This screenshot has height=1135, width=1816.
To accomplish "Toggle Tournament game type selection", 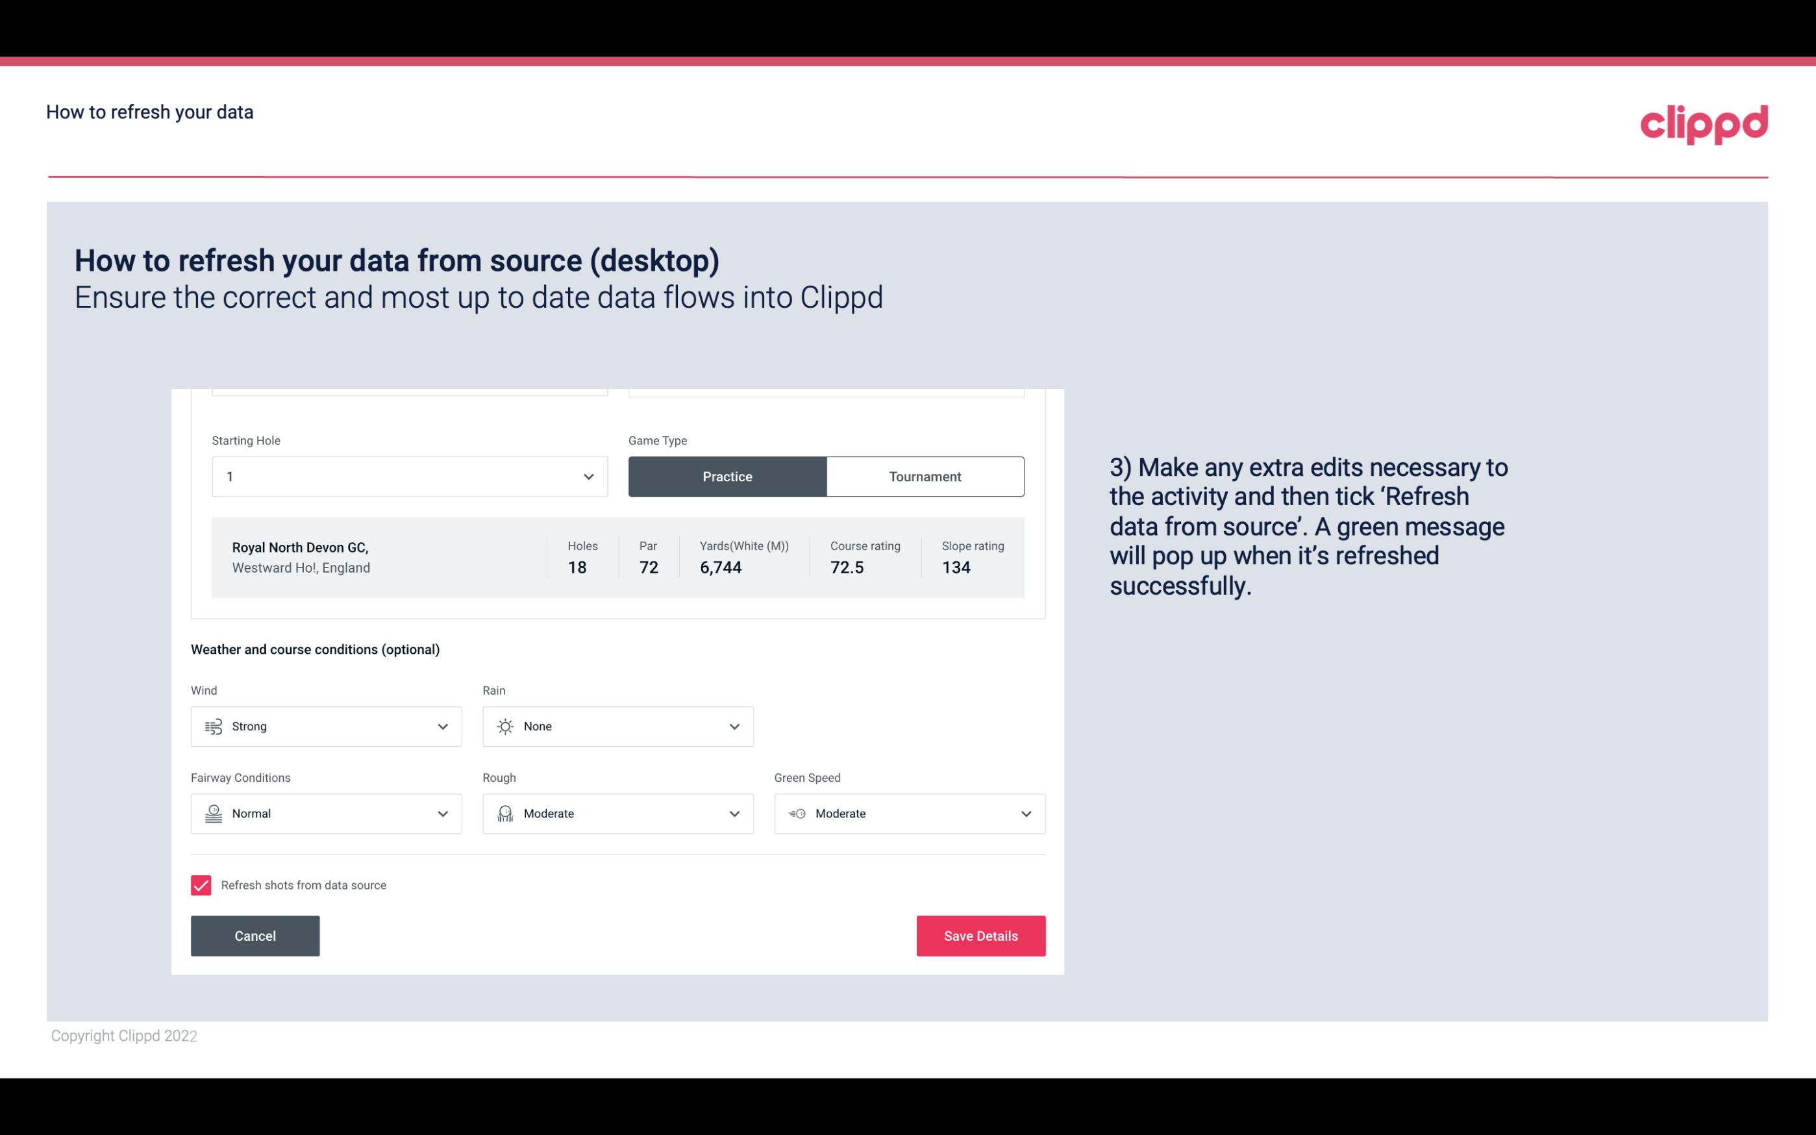I will [x=925, y=476].
